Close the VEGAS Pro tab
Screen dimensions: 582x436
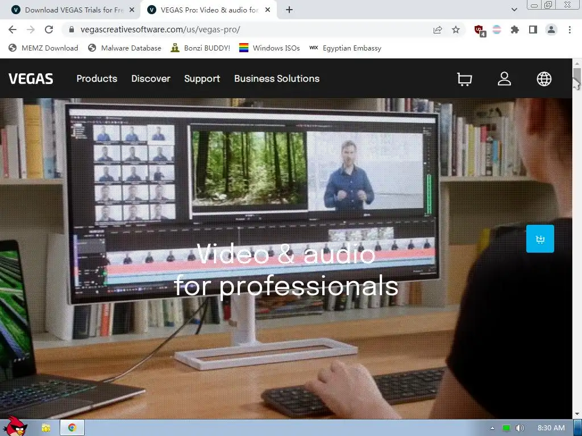(x=268, y=10)
